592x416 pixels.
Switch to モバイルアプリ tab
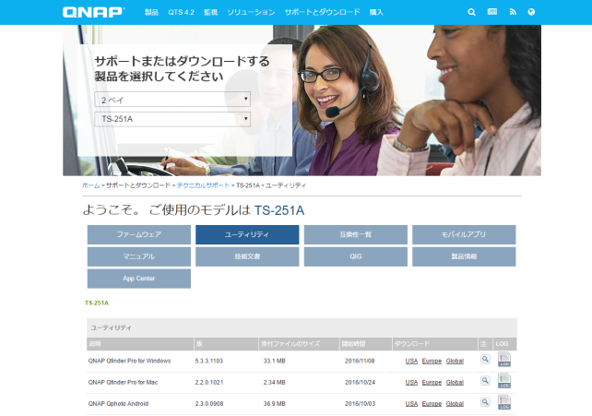[x=464, y=235]
